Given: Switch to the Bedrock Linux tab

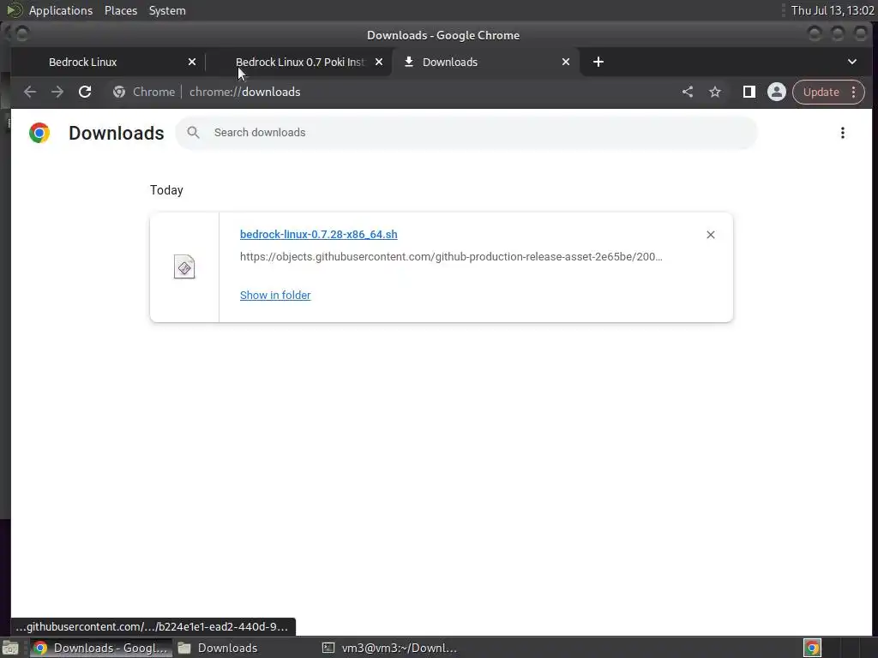Looking at the screenshot, I should pyautogui.click(x=106, y=62).
